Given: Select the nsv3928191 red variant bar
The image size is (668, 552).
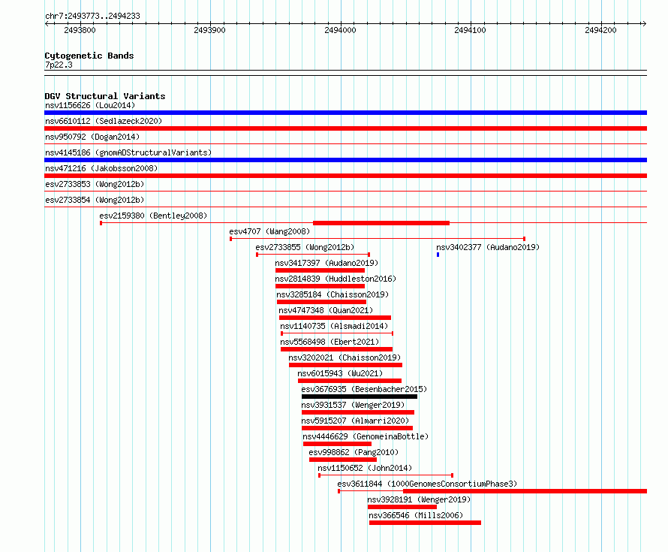Looking at the screenshot, I should [x=402, y=507].
